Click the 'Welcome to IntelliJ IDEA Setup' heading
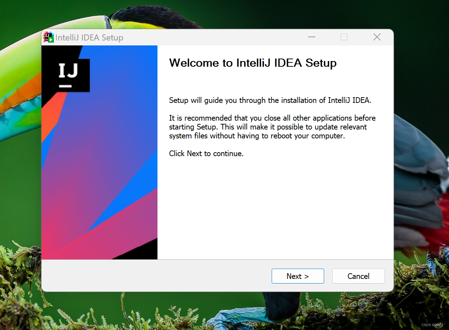This screenshot has width=449, height=330. [253, 63]
